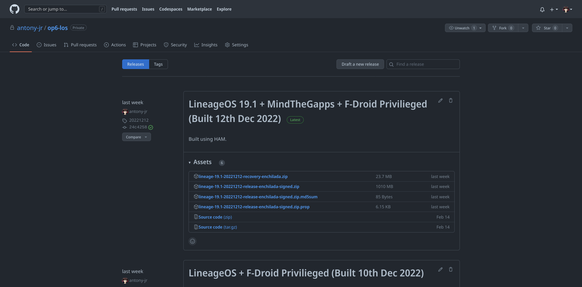The width and height of the screenshot is (582, 287).
Task: Open Pull requests in top navigation
Action: coord(124,9)
